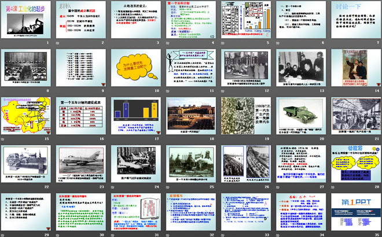Click the animation star icon below slide 4
Screen dimensions: 382x237
click(x=168, y=43)
